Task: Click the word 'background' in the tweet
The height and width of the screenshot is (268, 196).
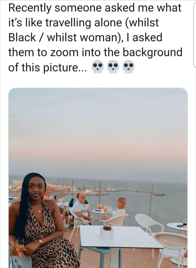Action: click(153, 52)
